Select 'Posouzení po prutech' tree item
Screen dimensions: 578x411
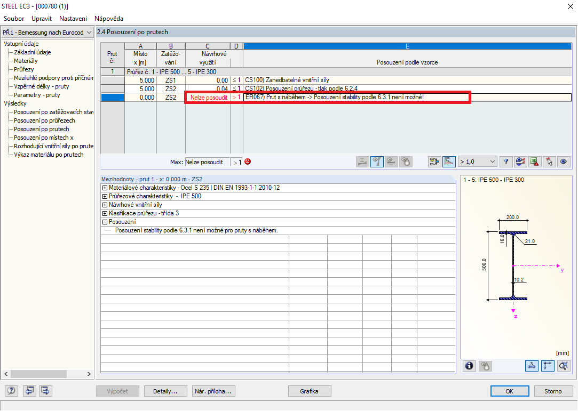tap(41, 129)
